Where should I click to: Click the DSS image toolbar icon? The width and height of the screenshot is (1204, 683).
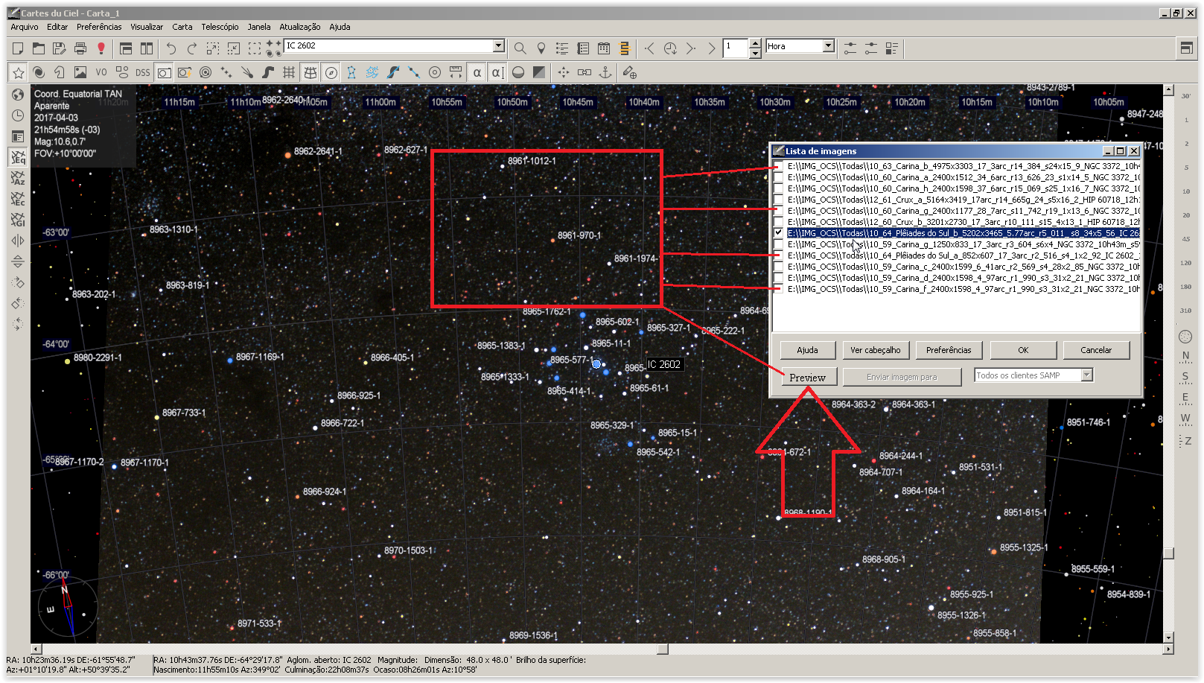tap(143, 72)
